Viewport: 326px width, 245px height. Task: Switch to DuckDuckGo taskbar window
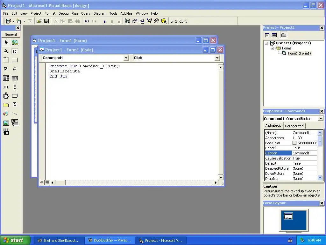110,241
